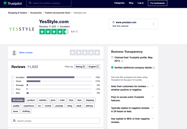Filter reviews by delivery tag
This screenshot has height=129, width=187.
(89, 106)
